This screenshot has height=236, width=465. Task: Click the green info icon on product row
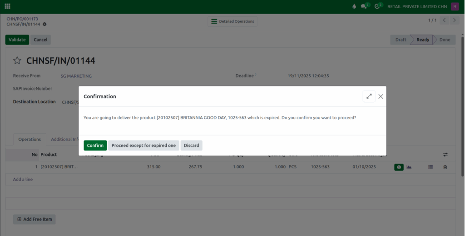click(x=399, y=167)
